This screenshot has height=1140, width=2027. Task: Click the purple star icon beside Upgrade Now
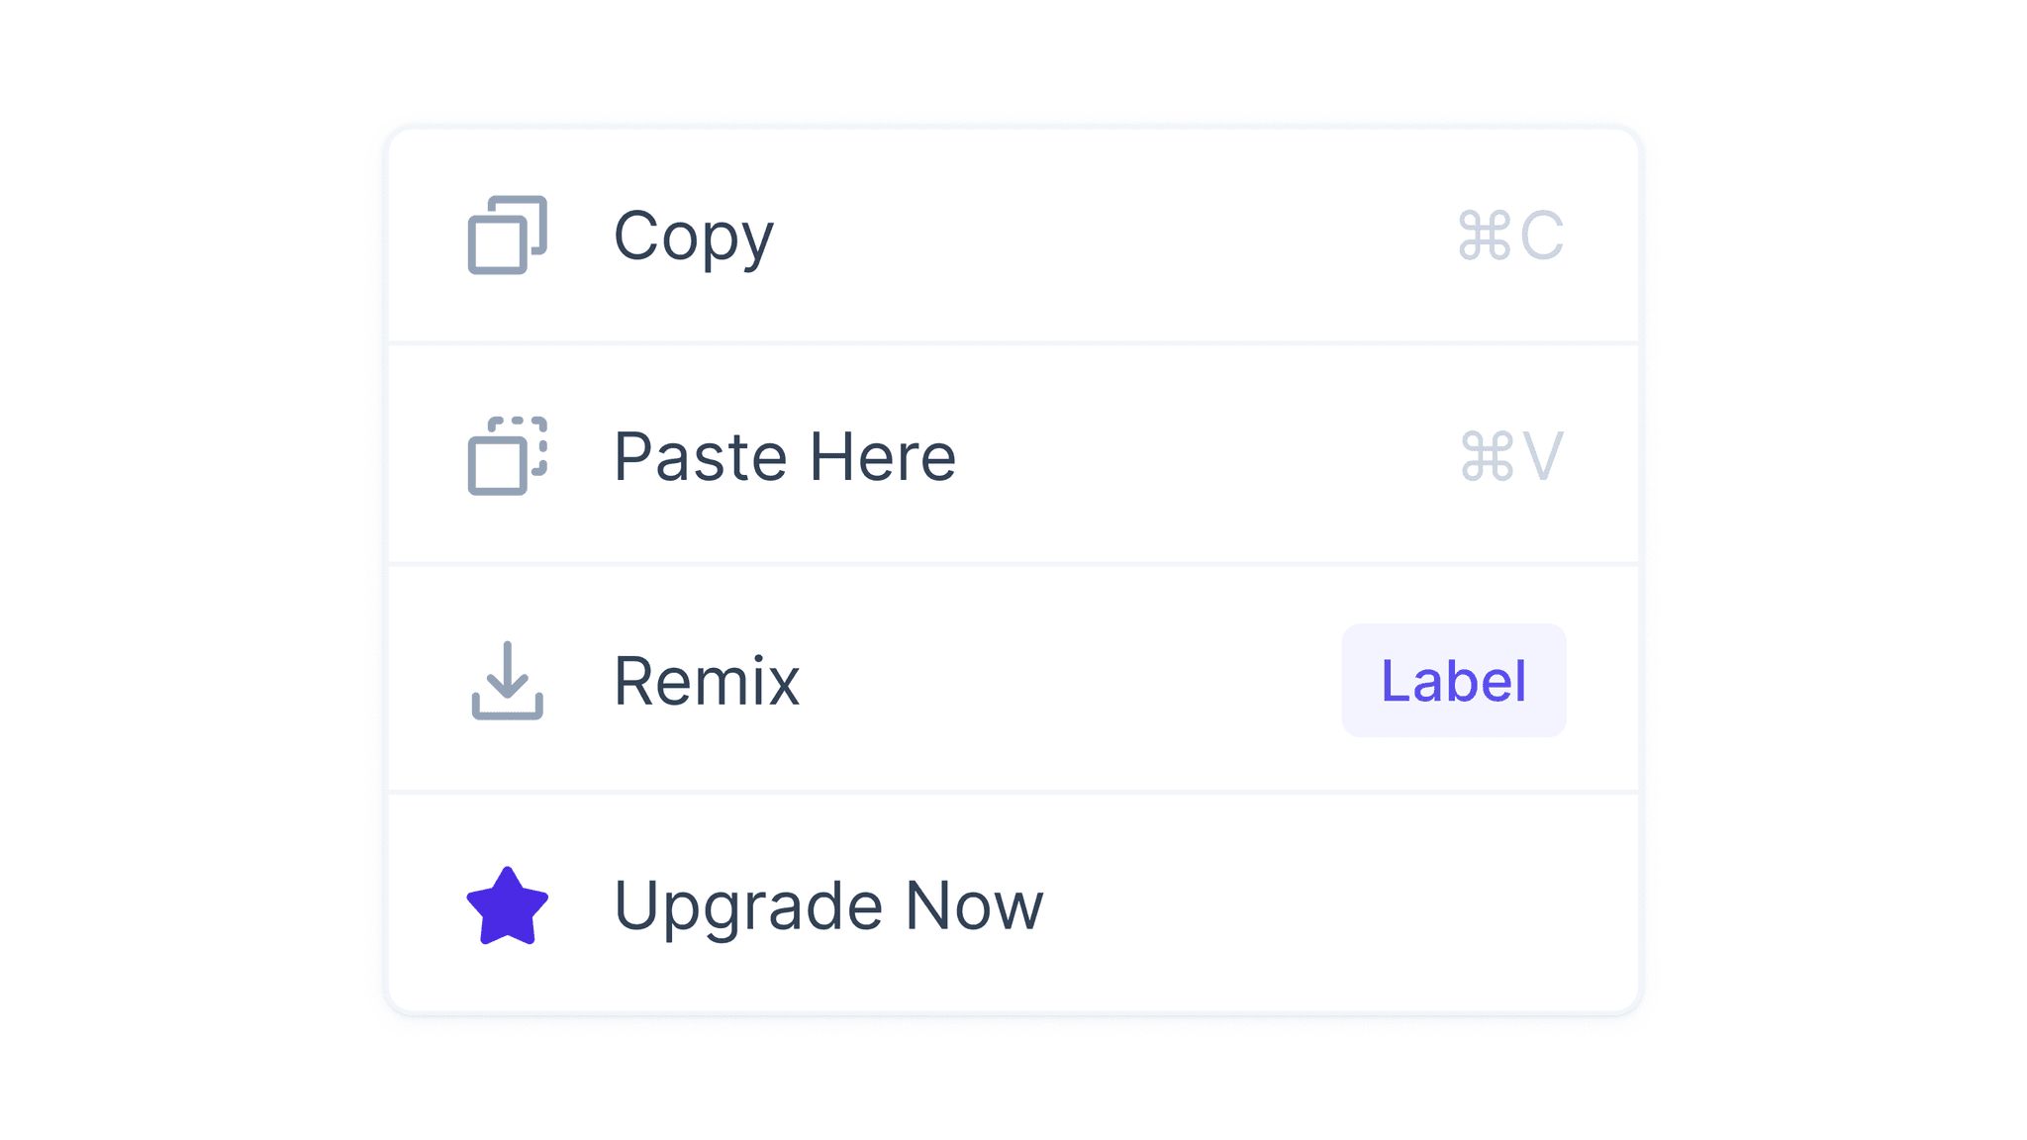click(x=507, y=905)
